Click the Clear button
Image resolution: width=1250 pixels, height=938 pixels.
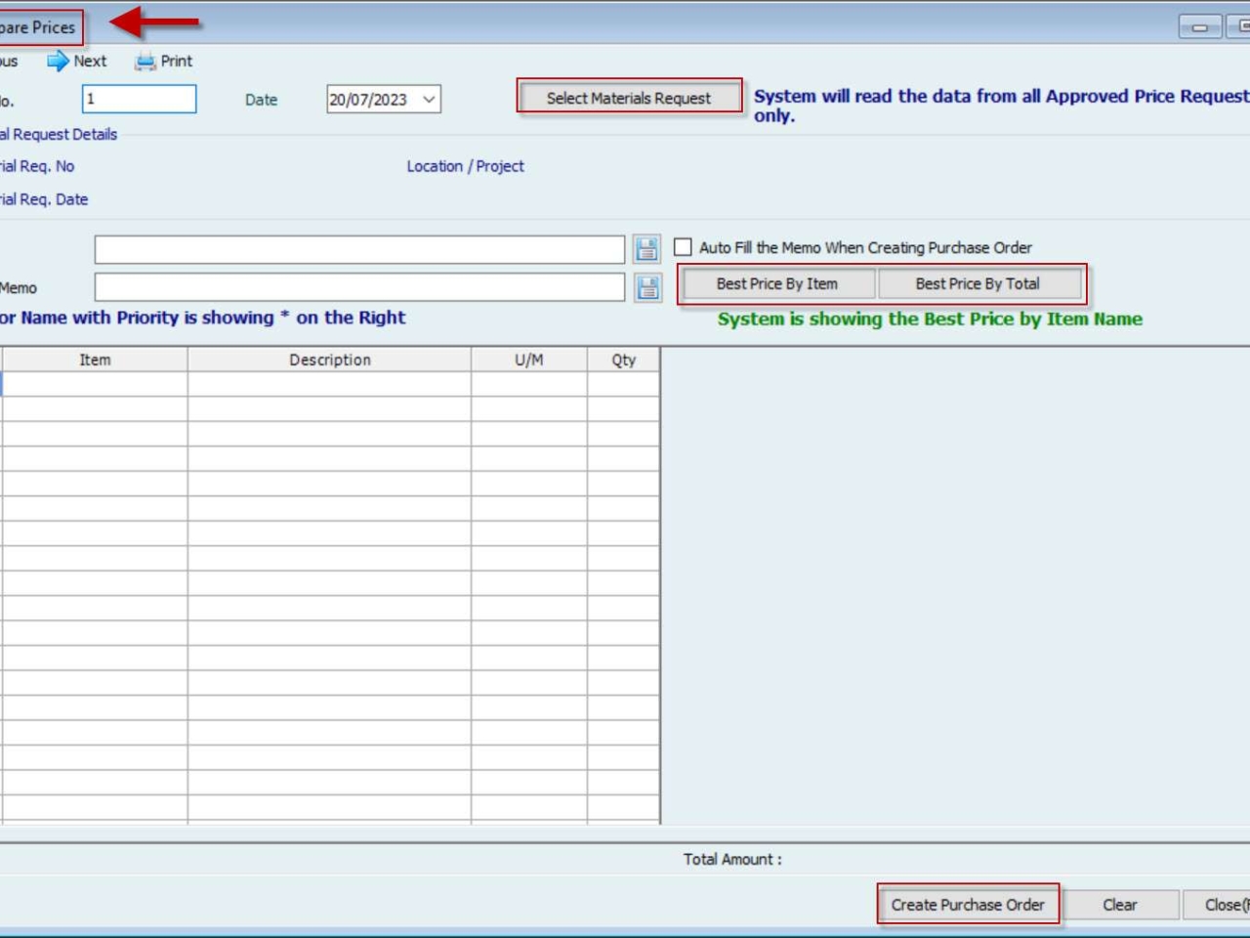pyautogui.click(x=1120, y=905)
